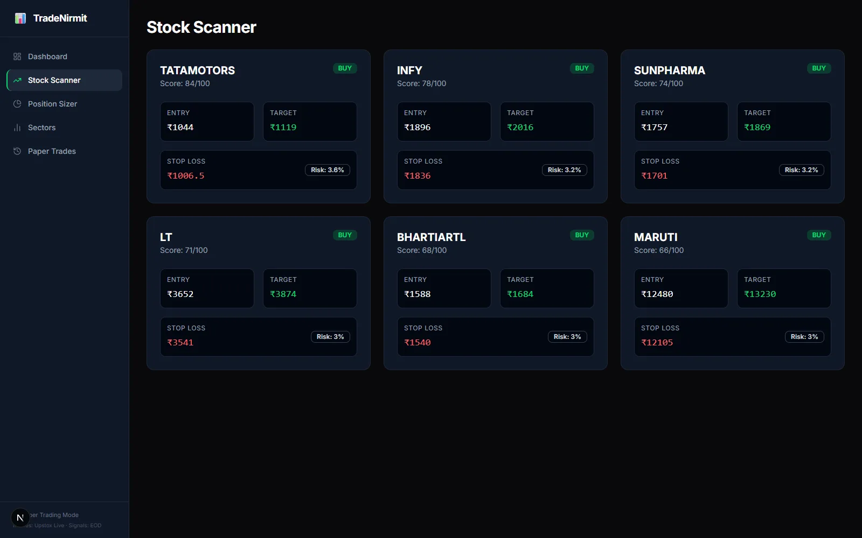Click the Sectors bar chart icon
Viewport: 862px width, 538px height.
(17, 128)
